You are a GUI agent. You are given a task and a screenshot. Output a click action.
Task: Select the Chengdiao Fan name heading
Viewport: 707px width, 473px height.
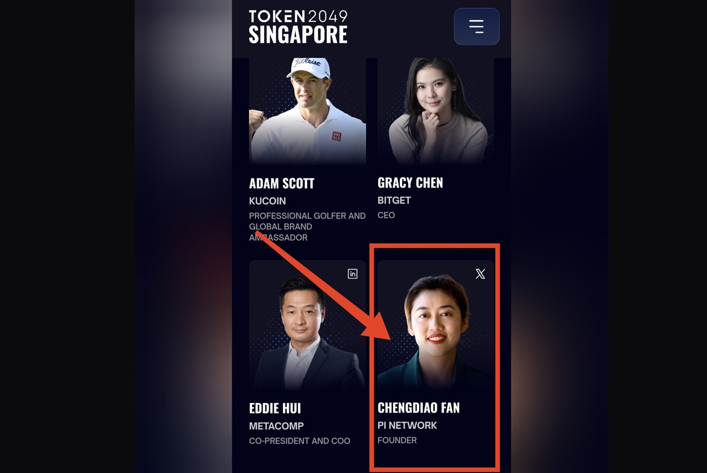coord(419,407)
